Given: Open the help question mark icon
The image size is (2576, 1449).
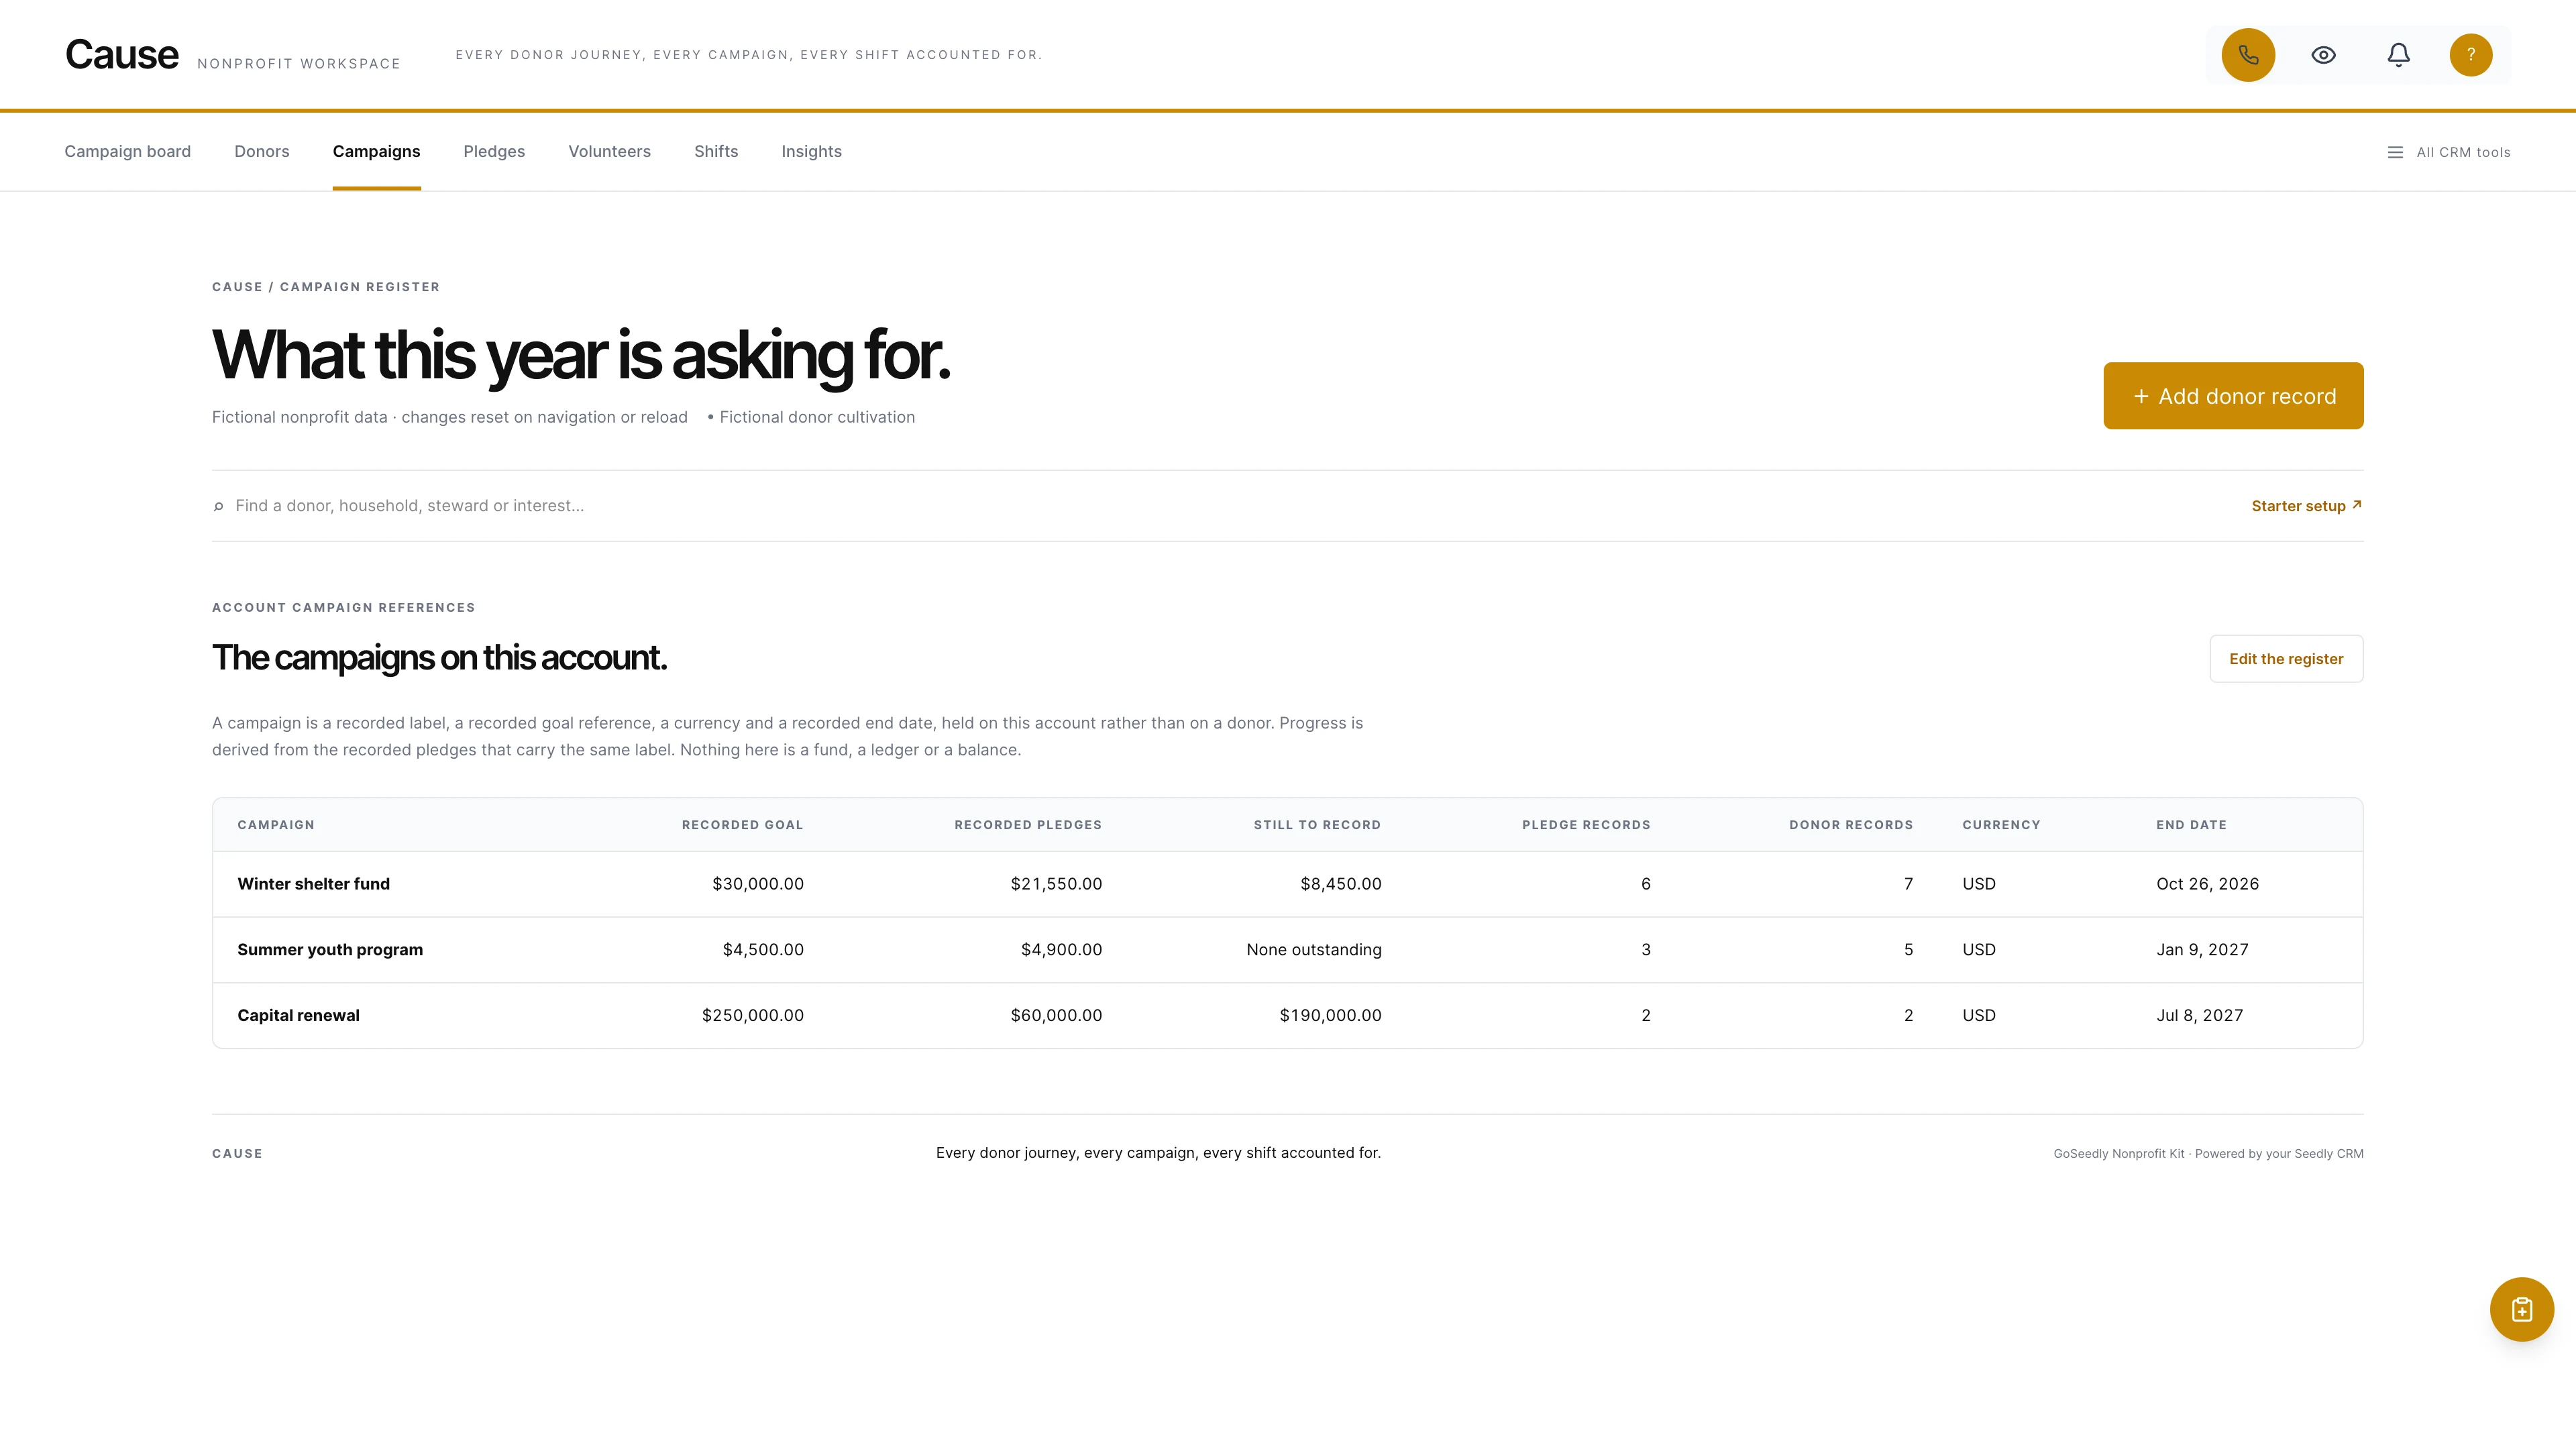Looking at the screenshot, I should pos(2470,55).
